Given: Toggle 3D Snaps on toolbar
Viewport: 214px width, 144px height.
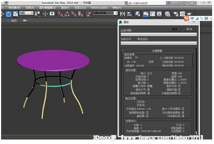Looking at the screenshot, I should (x=60, y=14).
